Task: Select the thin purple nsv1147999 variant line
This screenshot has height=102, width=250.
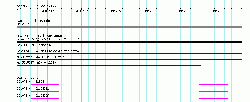Action: click(129, 48)
